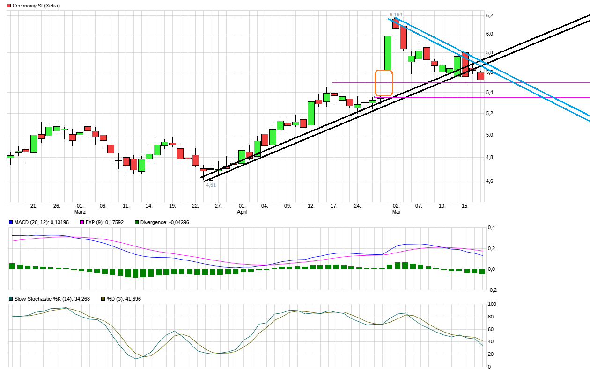Click the tall green candle below the 6,164 high
Screen dimensions: 590x376
pos(388,53)
